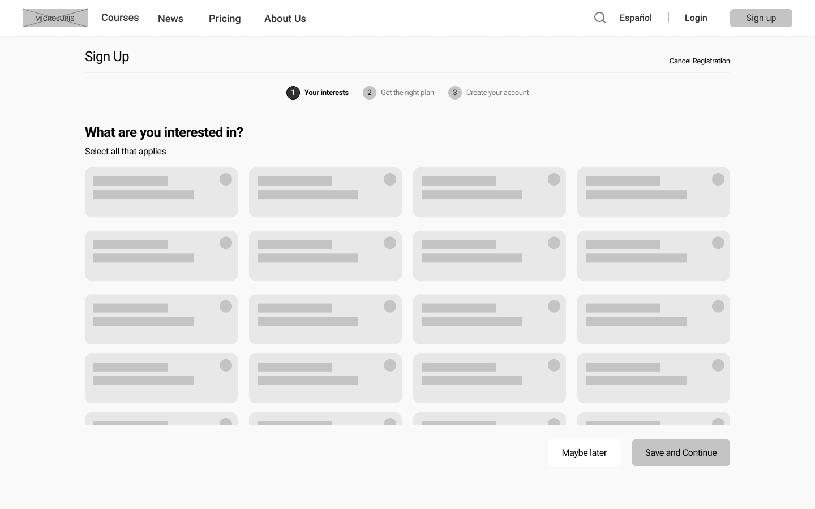
Task: Open the search magnifier icon
Action: pos(599,18)
